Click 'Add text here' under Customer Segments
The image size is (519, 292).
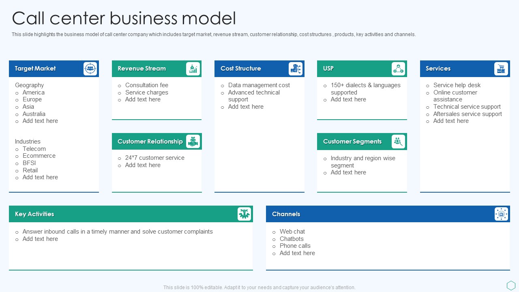coord(348,172)
